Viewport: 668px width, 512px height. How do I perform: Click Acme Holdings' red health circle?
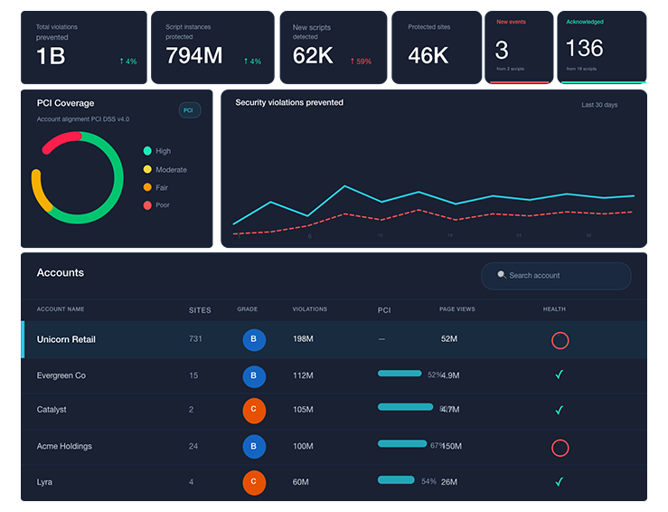(x=560, y=448)
